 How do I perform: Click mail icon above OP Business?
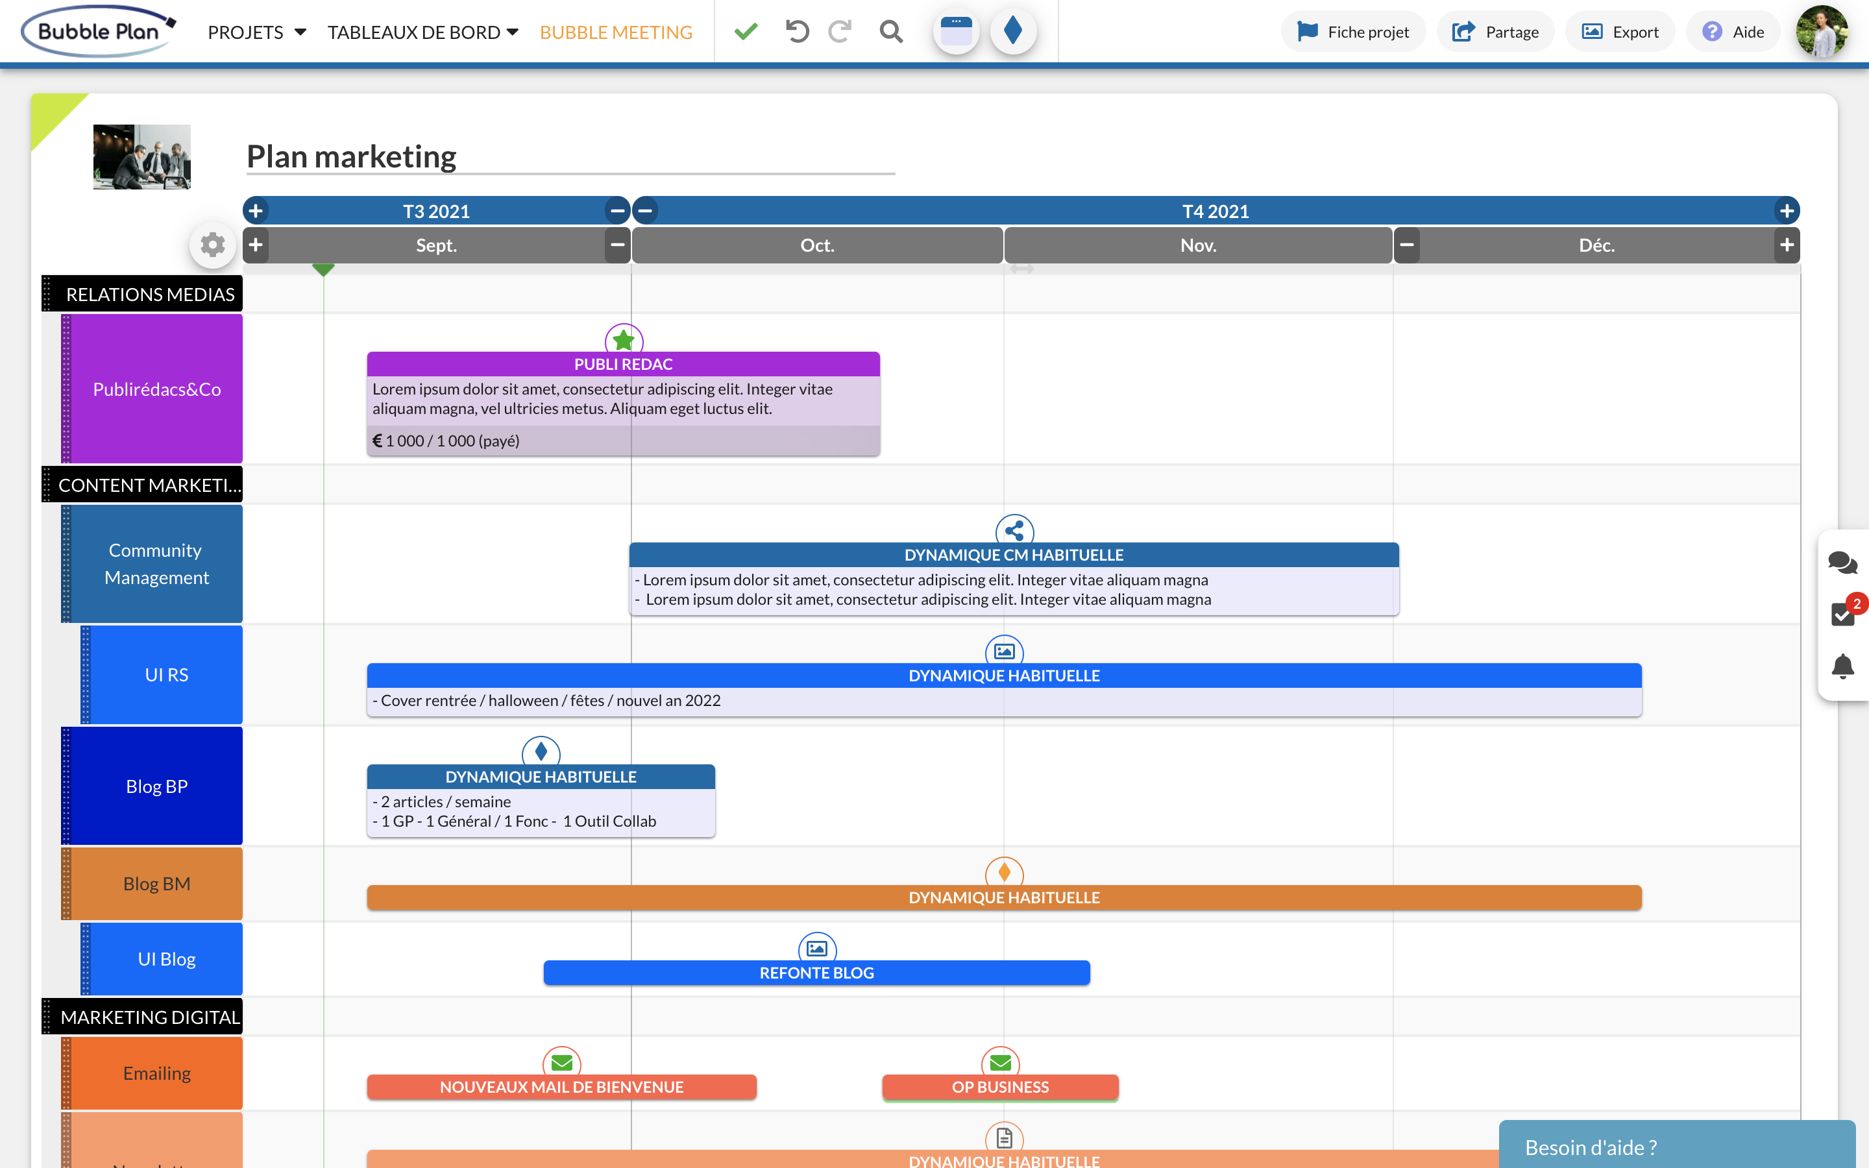1000,1062
